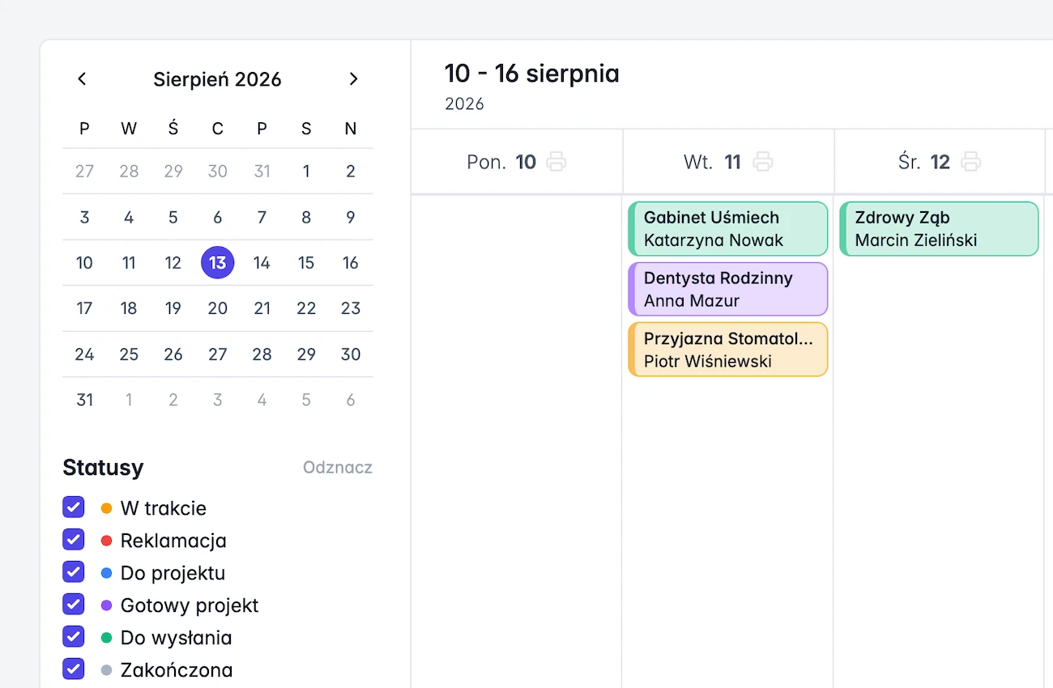Open the Gabinet Uśmiech event of Katarzyna Nowak
Viewport: 1053px width, 688px height.
pos(728,229)
